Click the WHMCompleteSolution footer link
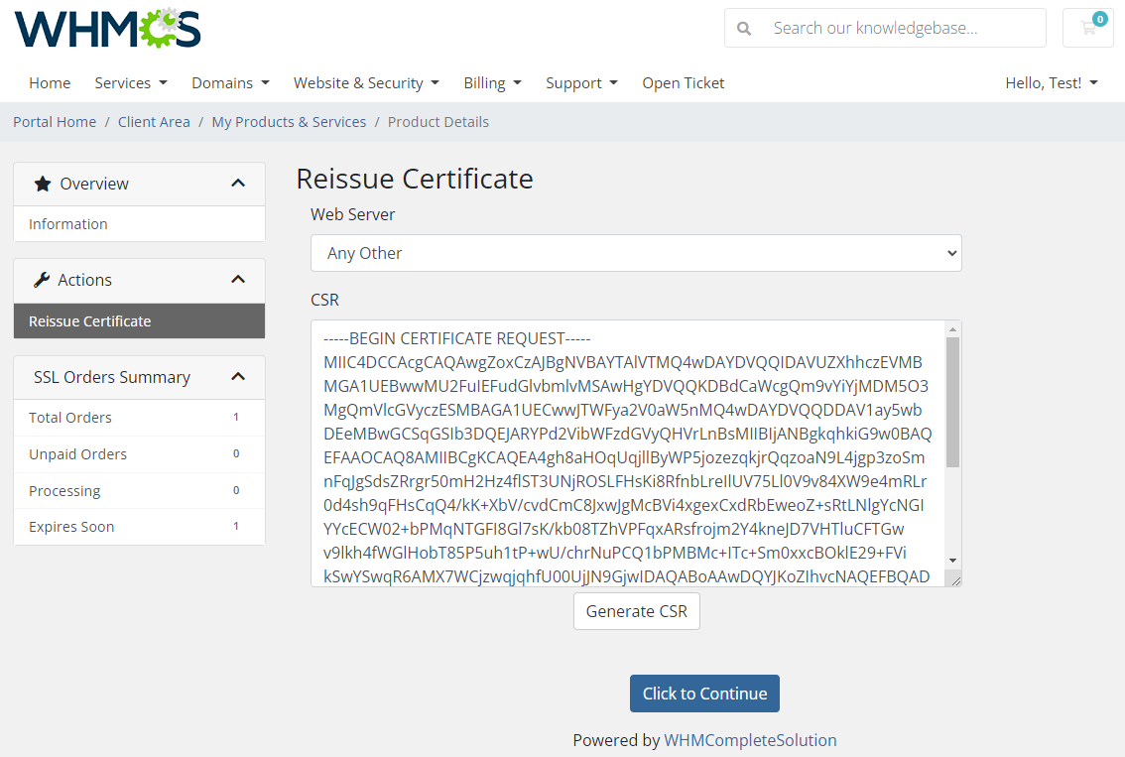Screen dimensions: 1125x757 coord(750,740)
